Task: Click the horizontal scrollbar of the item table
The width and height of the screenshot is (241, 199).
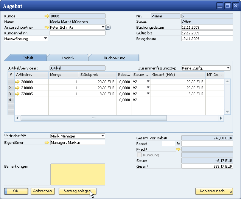Action: click(93, 118)
